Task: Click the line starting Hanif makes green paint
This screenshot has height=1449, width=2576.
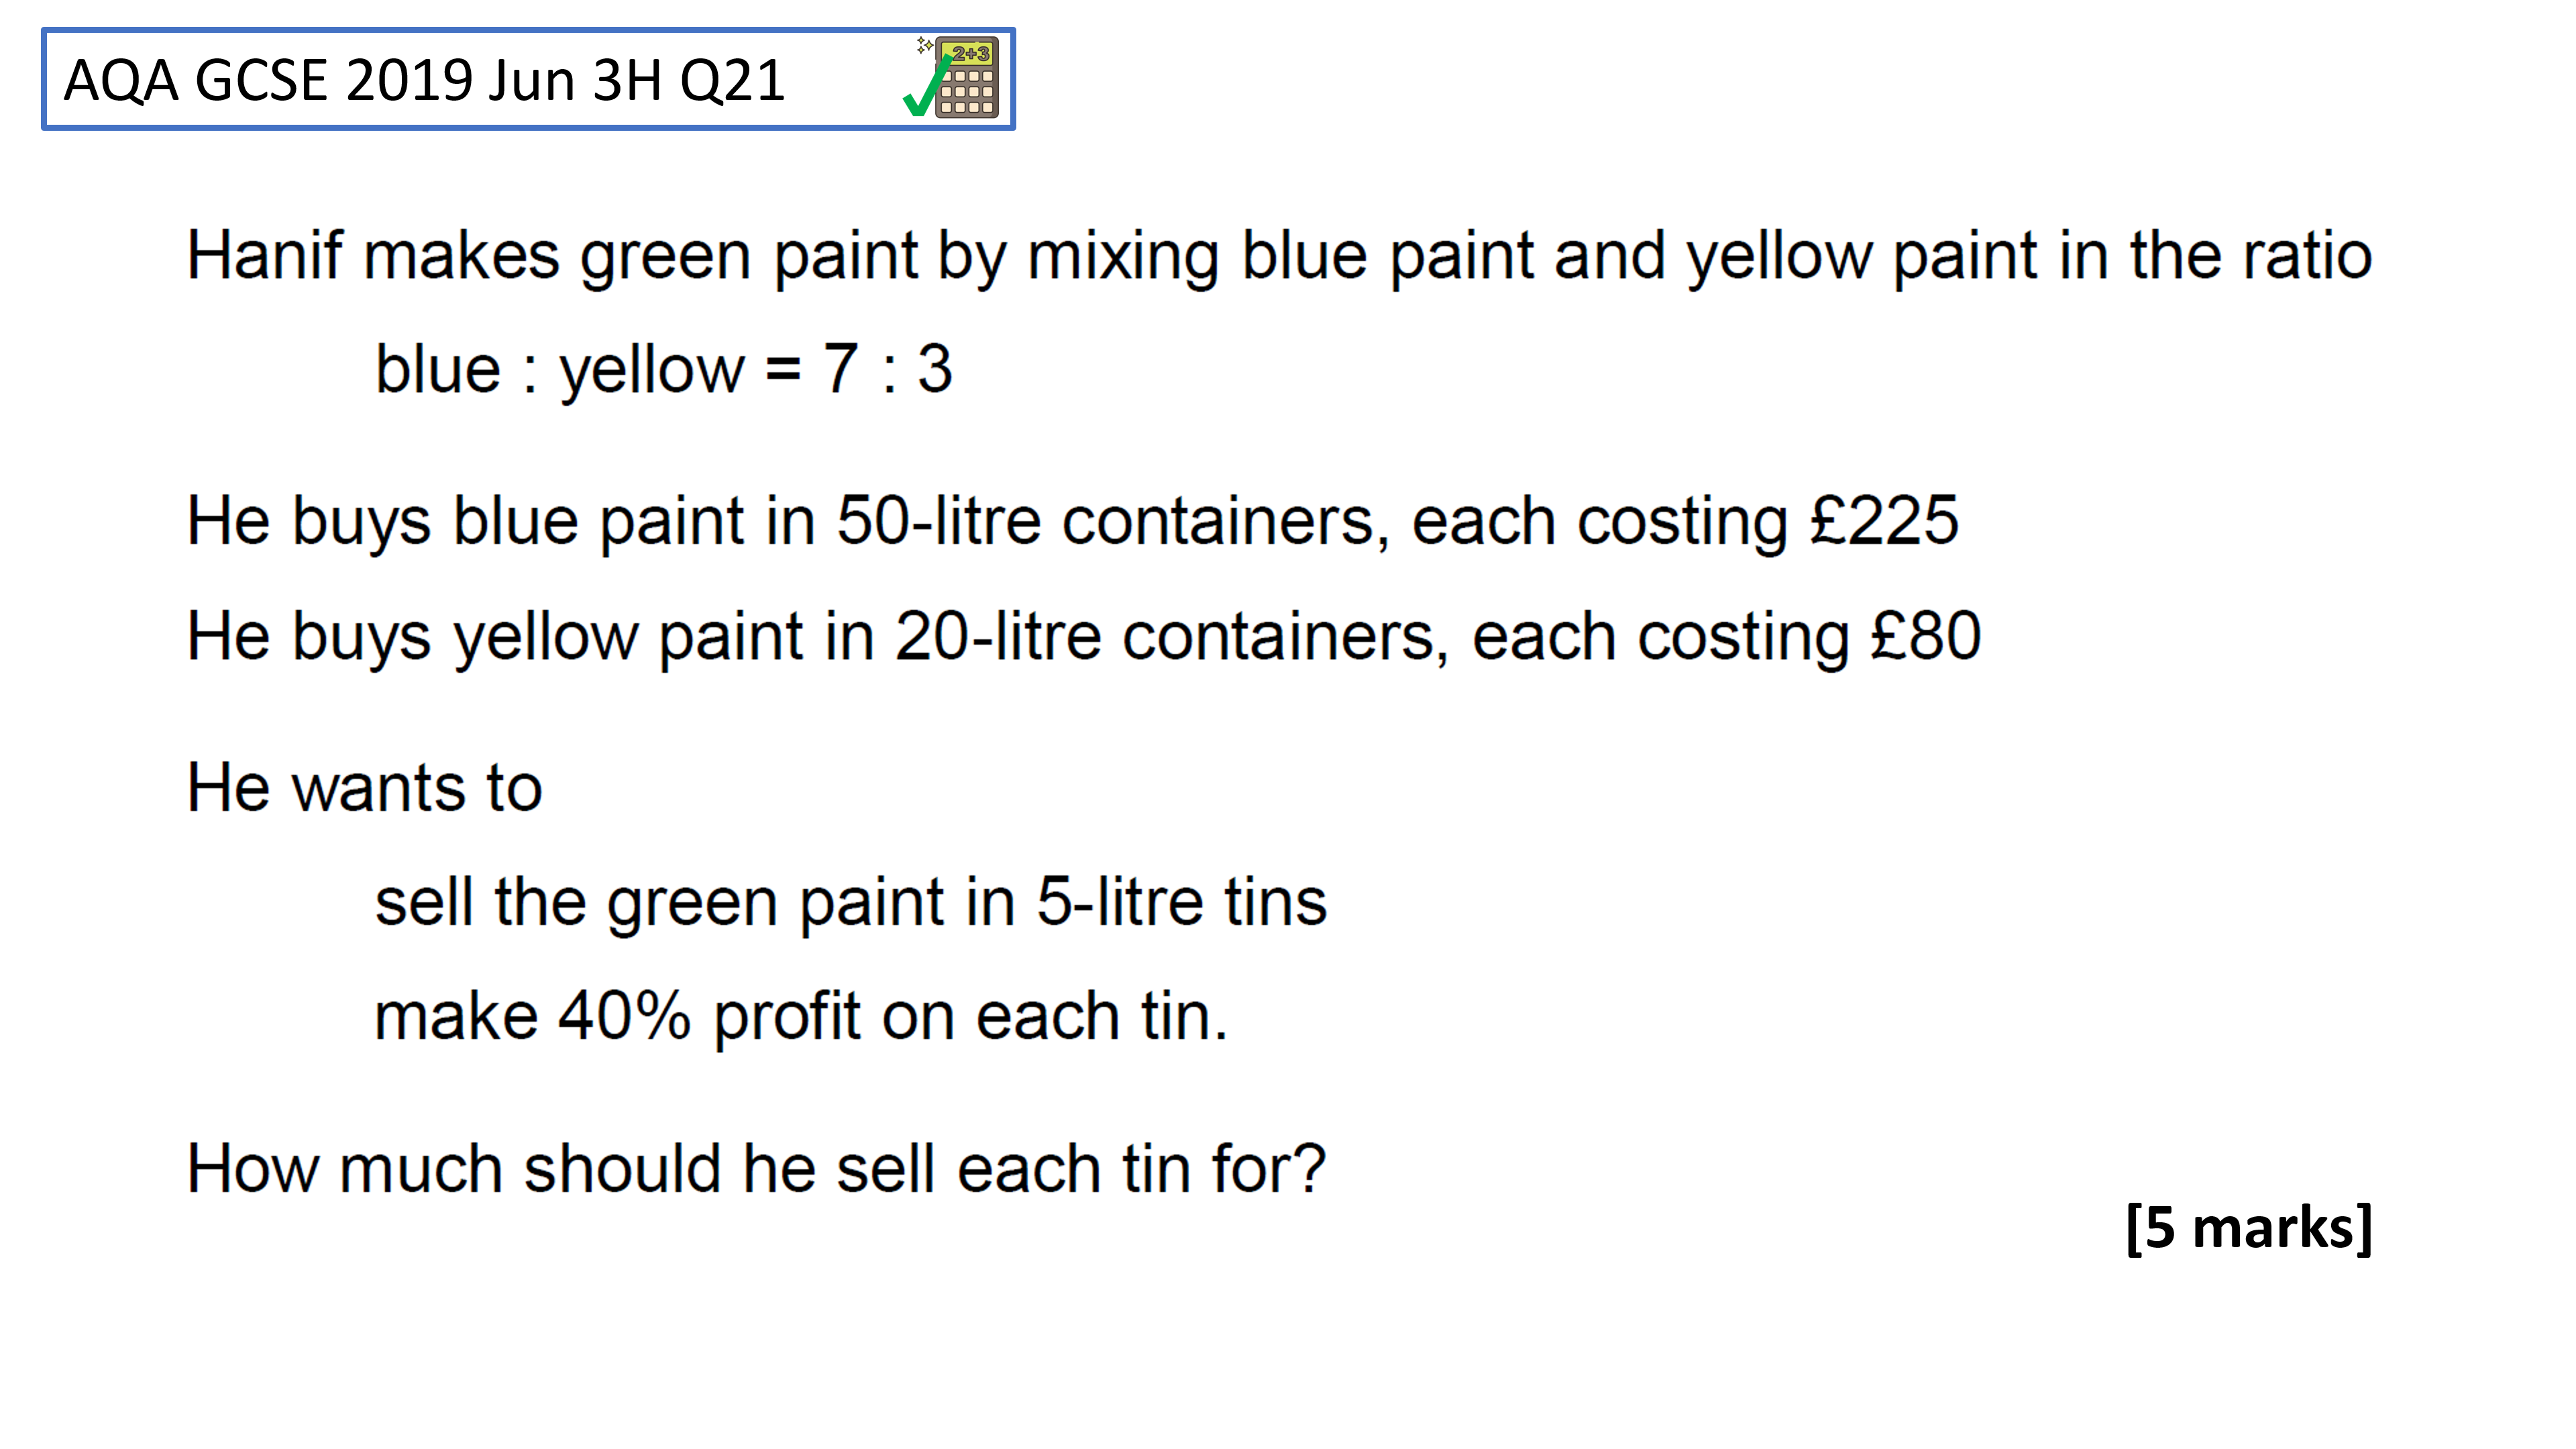Action: (x=1279, y=257)
